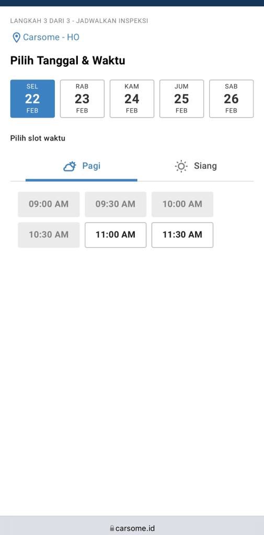Select the 11:30 AM time slot

(182, 235)
